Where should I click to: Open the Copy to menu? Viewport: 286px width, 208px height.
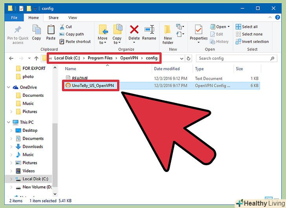click(117, 34)
